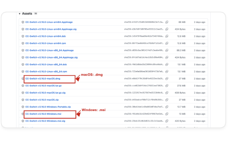This screenshot has width=233, height=142.
Task: Download CC-Switch-v3.16.0-macOS.zip archive
Action: tap(42, 100)
